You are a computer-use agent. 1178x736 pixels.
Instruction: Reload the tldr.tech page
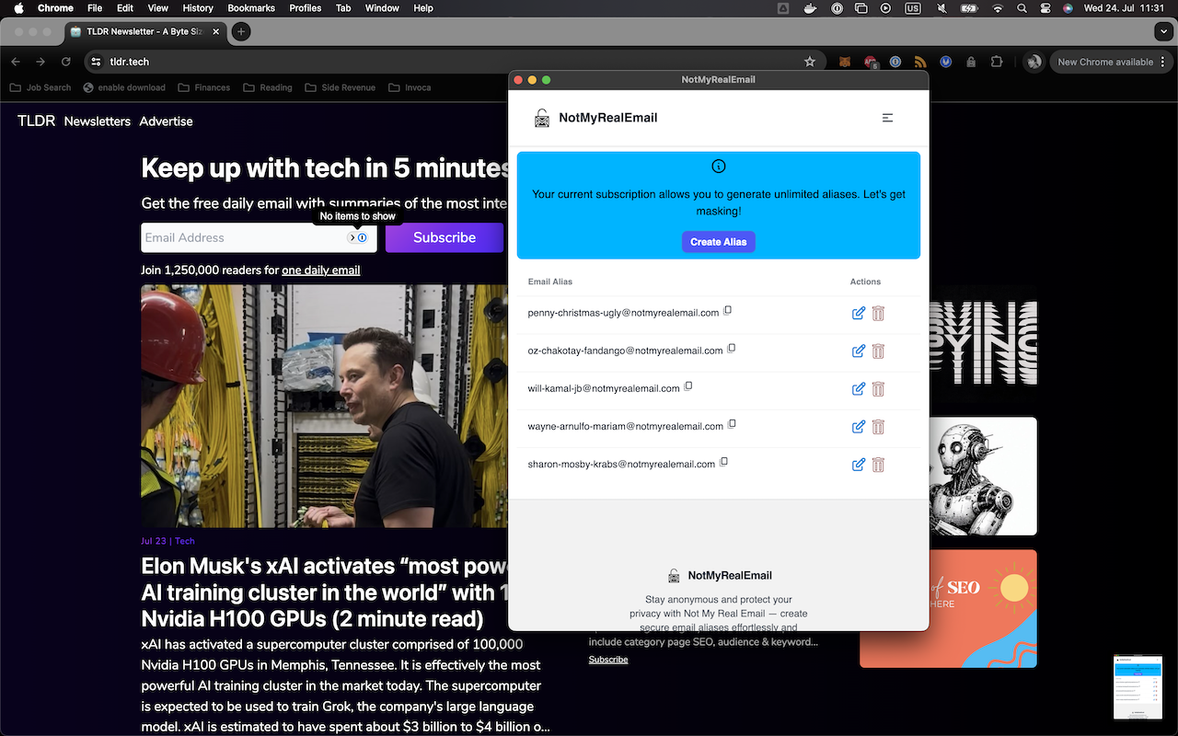pyautogui.click(x=66, y=62)
